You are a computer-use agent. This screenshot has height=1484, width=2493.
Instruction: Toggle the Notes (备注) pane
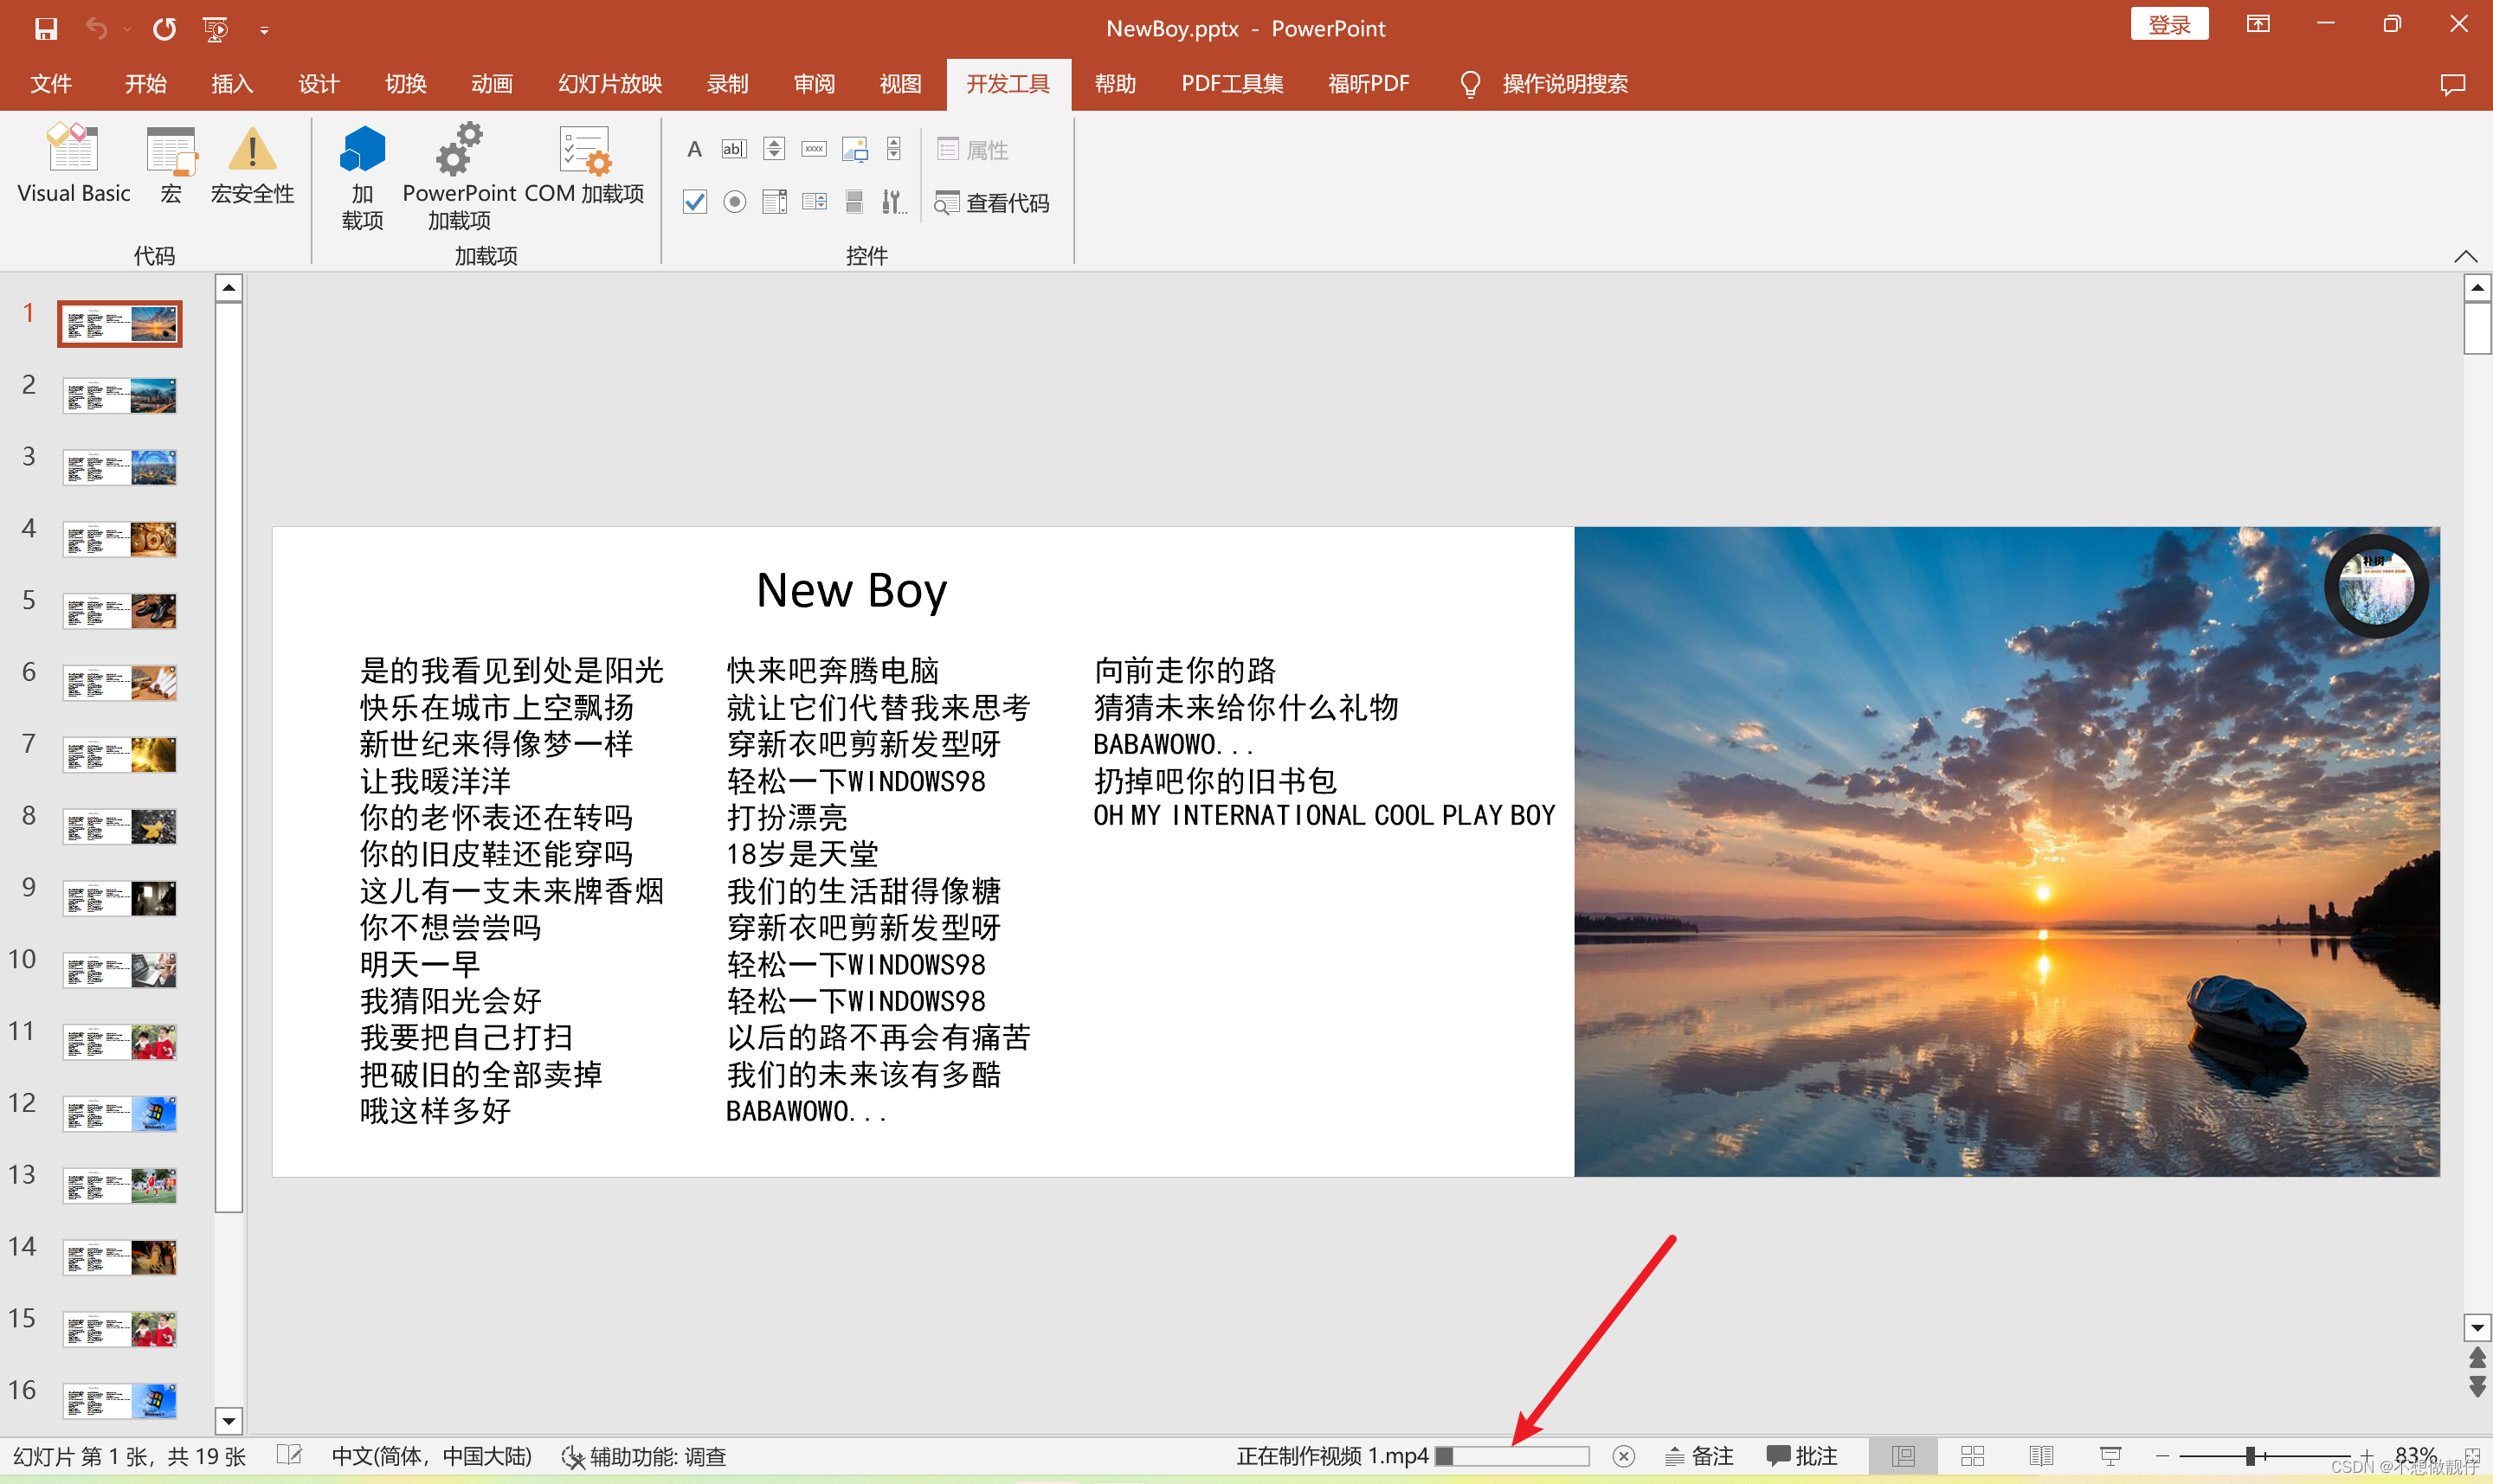click(1698, 1456)
